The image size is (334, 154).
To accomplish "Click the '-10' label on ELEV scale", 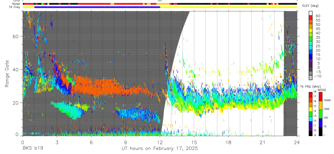I will tap(317, 76).
